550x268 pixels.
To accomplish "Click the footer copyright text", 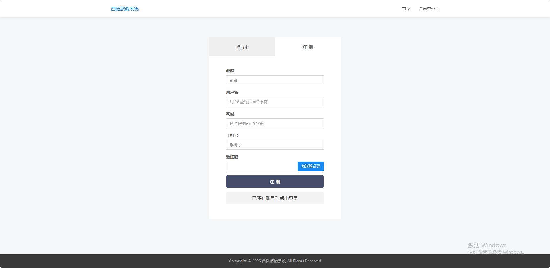I will 275,261.
